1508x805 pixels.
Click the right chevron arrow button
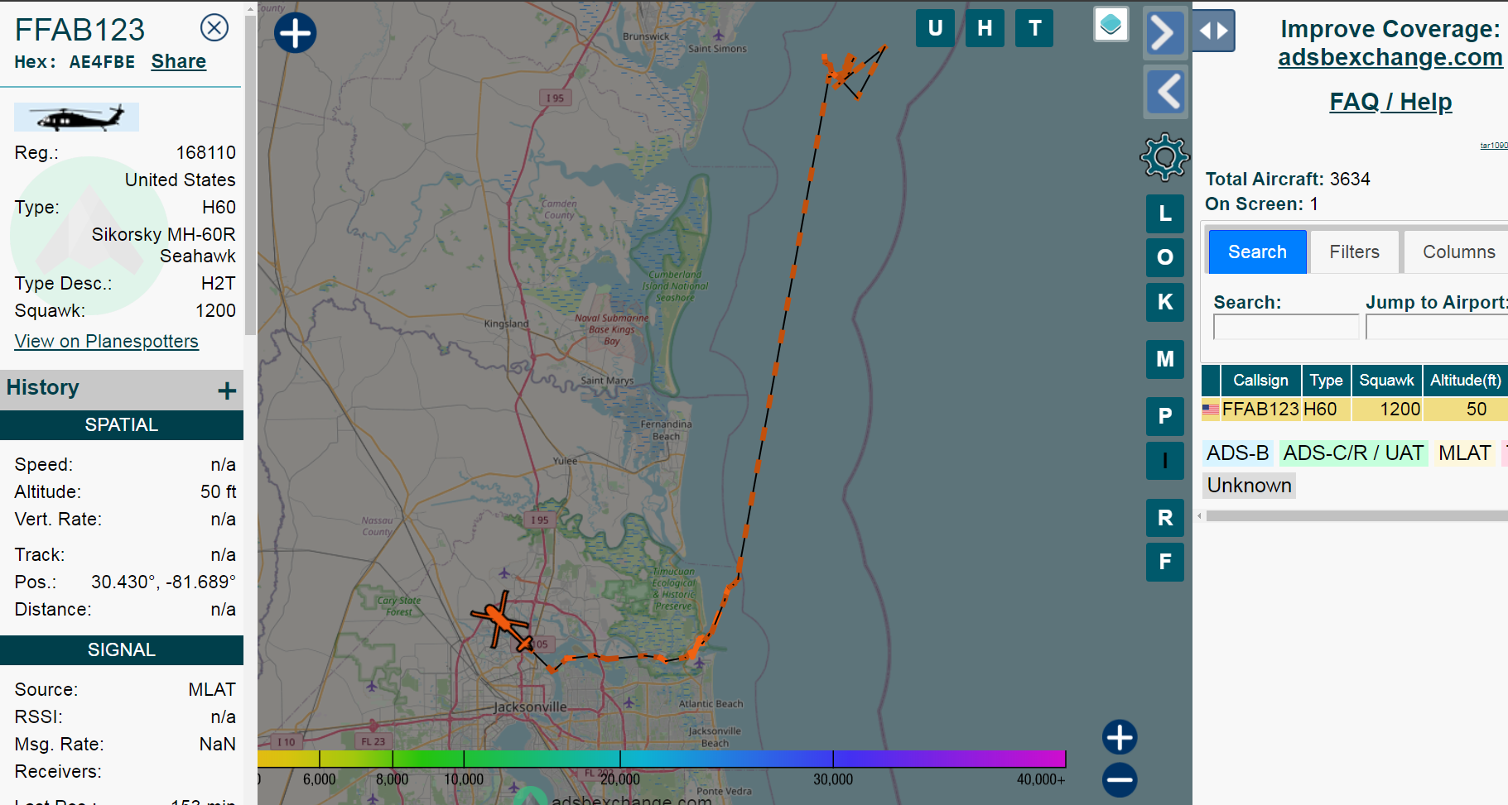click(1164, 33)
